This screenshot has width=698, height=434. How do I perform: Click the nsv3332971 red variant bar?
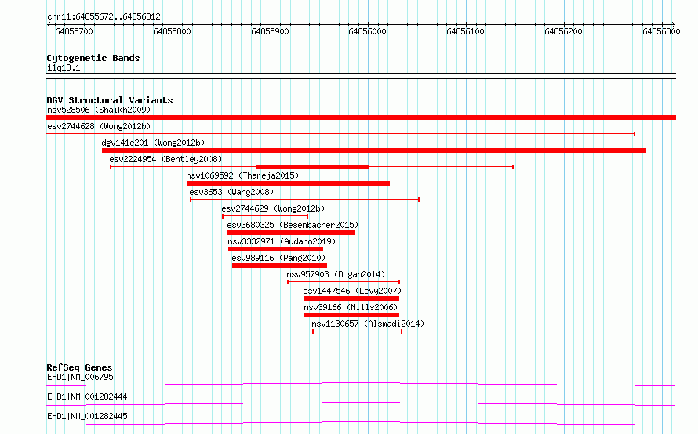click(275, 249)
